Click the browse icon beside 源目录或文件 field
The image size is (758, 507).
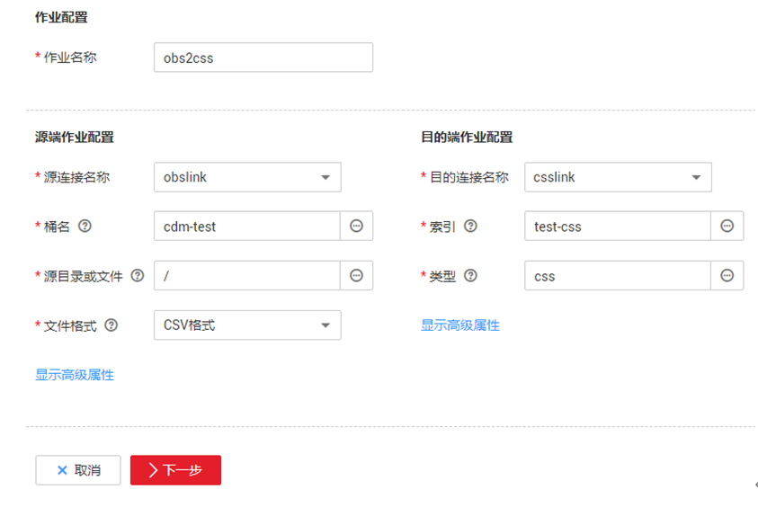point(356,276)
